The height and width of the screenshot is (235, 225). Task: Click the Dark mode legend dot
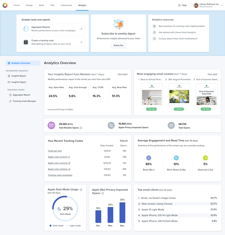(x=50, y=226)
